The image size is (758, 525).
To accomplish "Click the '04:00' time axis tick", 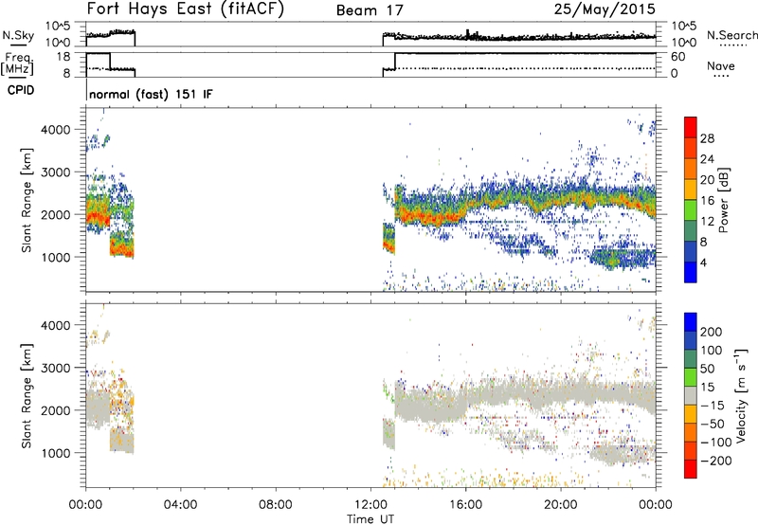I will pyautogui.click(x=180, y=505).
